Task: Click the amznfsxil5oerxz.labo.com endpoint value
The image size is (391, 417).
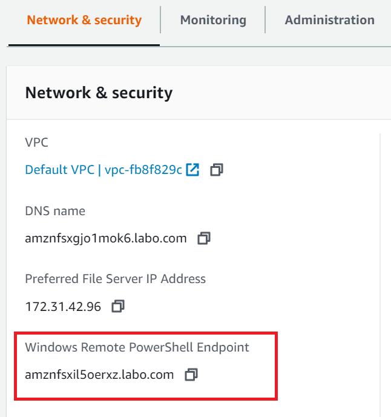Action: (99, 375)
